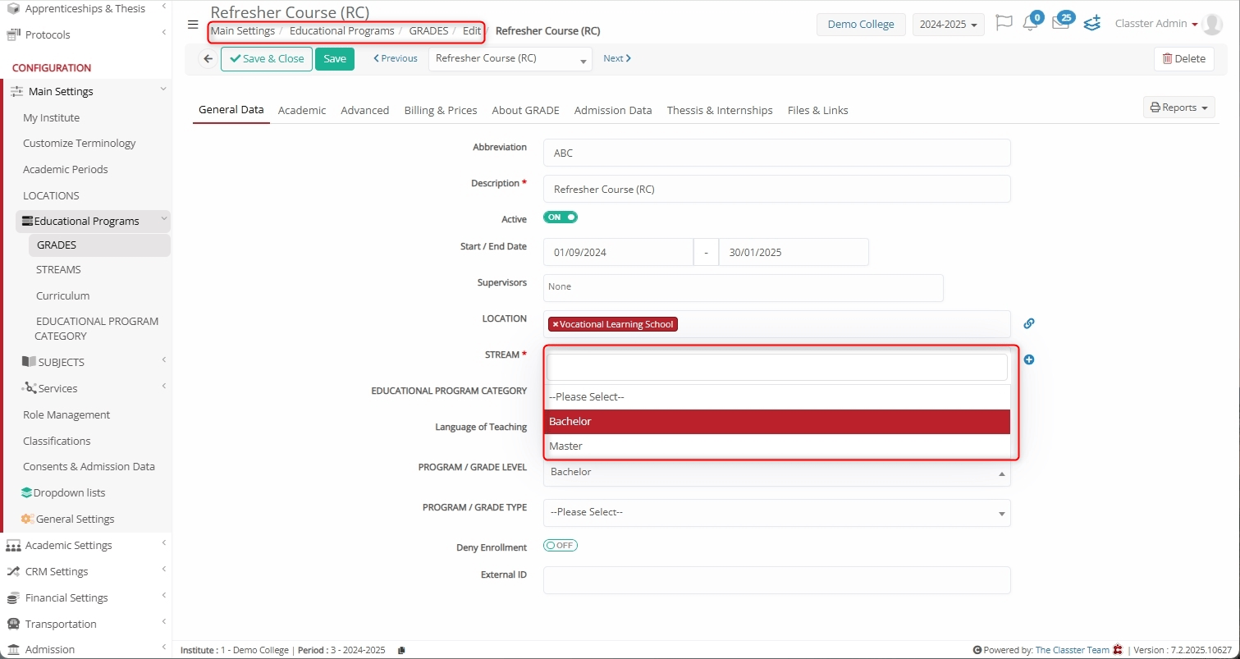The image size is (1240, 659).
Task: Click the plus icon beside STREAM
Action: pos(1029,359)
